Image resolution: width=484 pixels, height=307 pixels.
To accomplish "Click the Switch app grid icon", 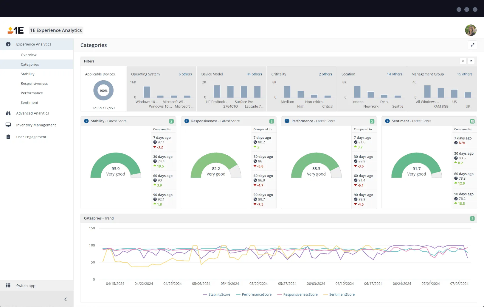I will click(9, 286).
